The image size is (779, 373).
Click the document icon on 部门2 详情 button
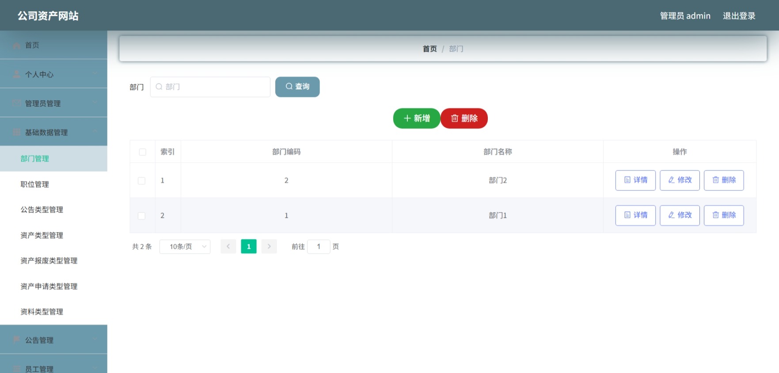[627, 180]
